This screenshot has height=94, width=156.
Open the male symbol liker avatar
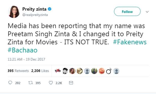[x=109, y=71]
